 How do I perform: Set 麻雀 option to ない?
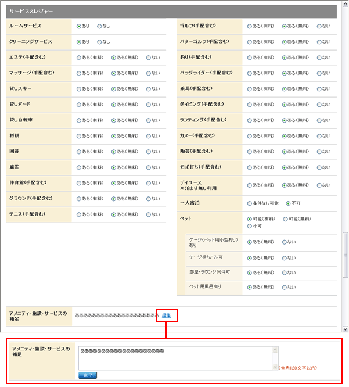click(x=149, y=167)
